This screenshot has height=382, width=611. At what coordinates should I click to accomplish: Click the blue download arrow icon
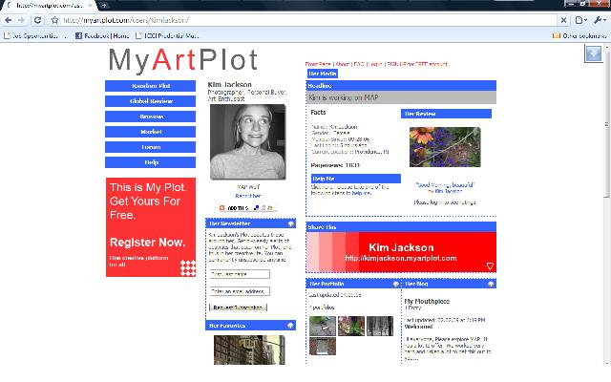593,54
